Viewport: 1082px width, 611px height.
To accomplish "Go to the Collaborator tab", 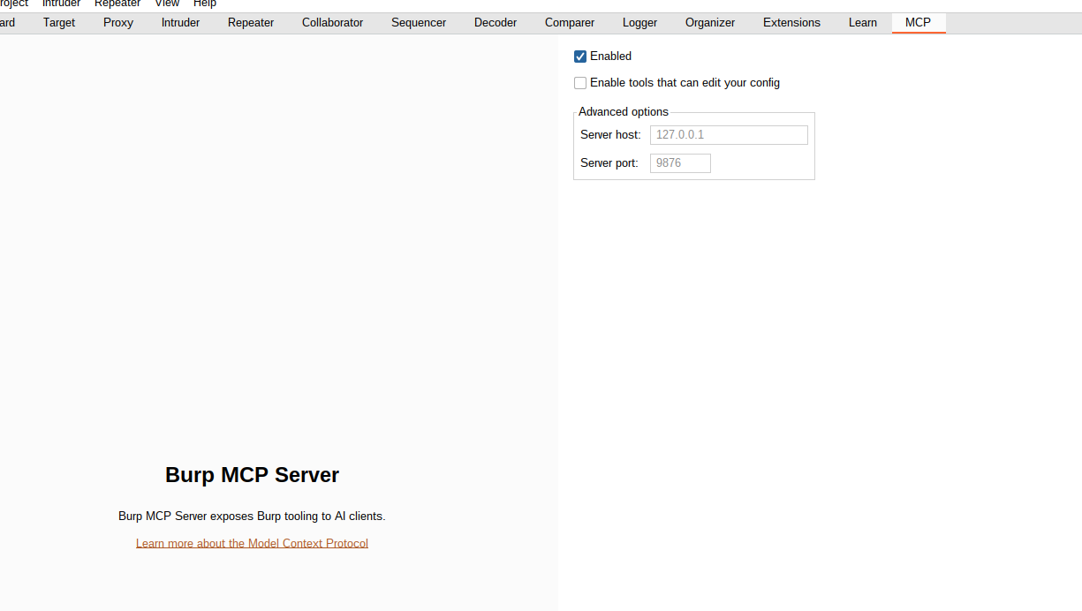I will tap(332, 23).
